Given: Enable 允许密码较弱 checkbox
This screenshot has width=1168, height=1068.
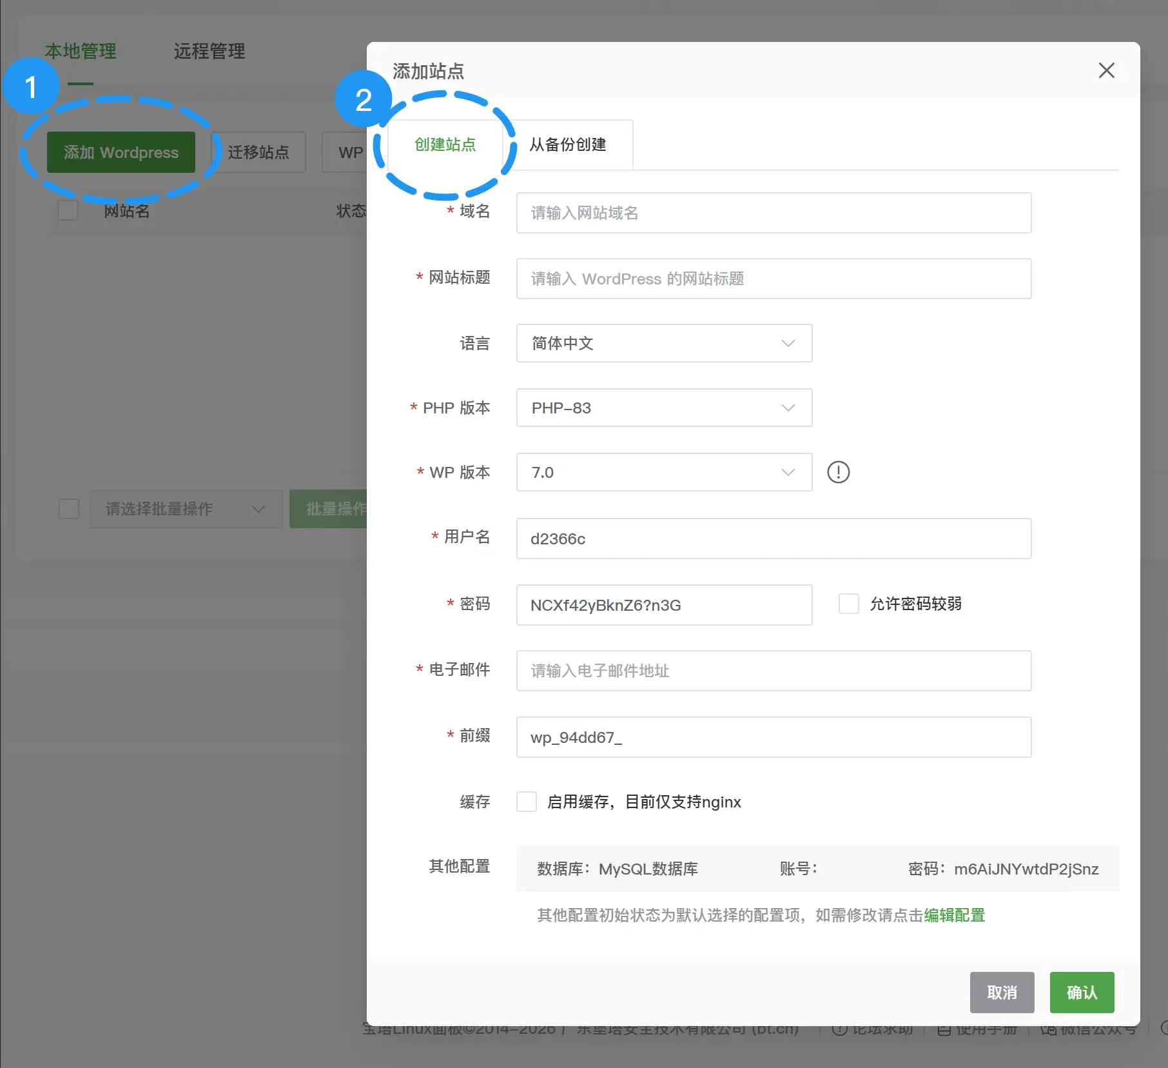Looking at the screenshot, I should [x=848, y=604].
